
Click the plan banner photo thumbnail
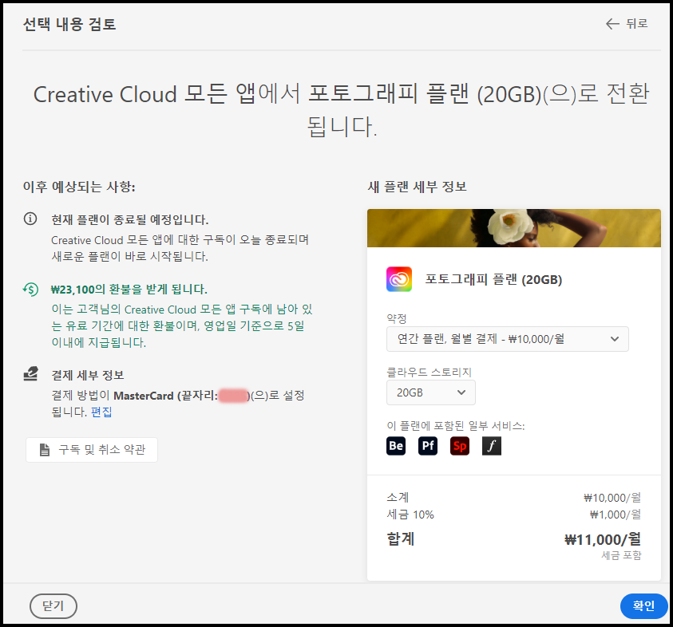pyautogui.click(x=514, y=228)
